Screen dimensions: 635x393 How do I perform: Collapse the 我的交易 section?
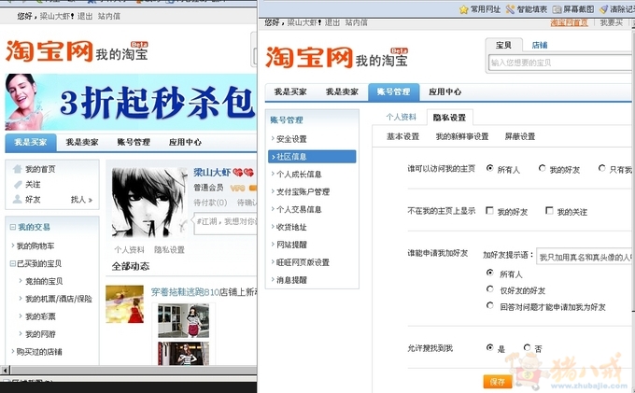12,227
